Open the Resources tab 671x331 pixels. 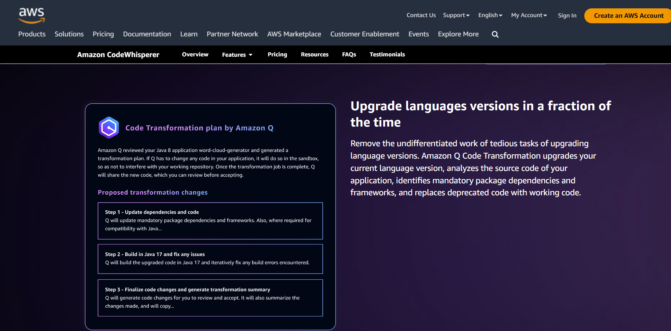tap(315, 55)
